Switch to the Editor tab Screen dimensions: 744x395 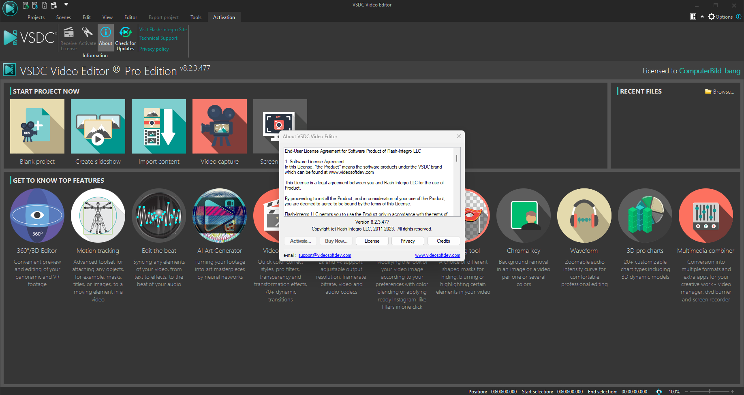pyautogui.click(x=130, y=17)
